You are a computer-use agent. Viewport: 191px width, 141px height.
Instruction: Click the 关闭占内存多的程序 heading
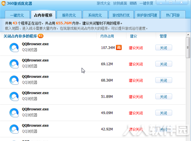(x=20, y=36)
